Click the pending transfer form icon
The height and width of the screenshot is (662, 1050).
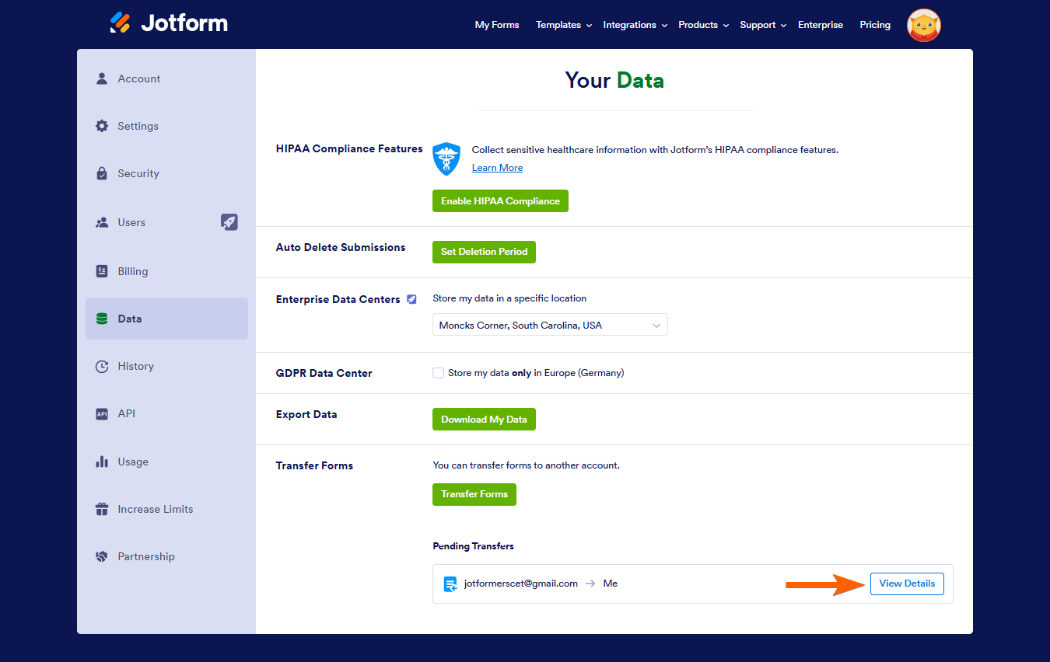click(x=450, y=584)
